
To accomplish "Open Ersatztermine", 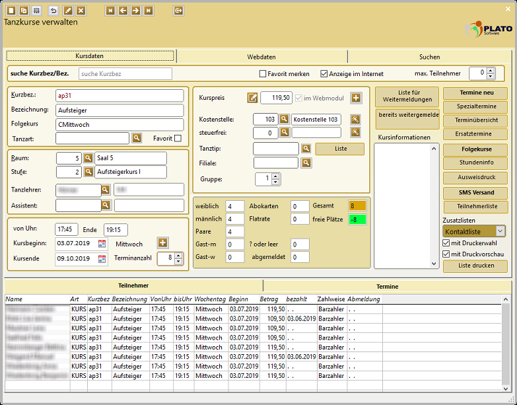I will click(x=475, y=134).
